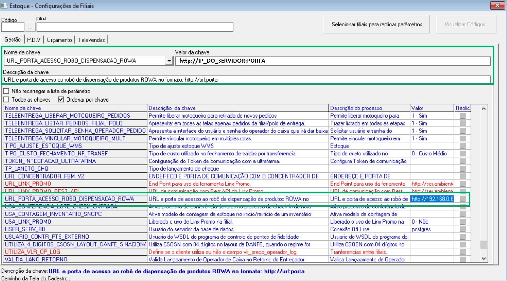
Task: Sort by Nome da chave column header
Action: click(x=75, y=108)
